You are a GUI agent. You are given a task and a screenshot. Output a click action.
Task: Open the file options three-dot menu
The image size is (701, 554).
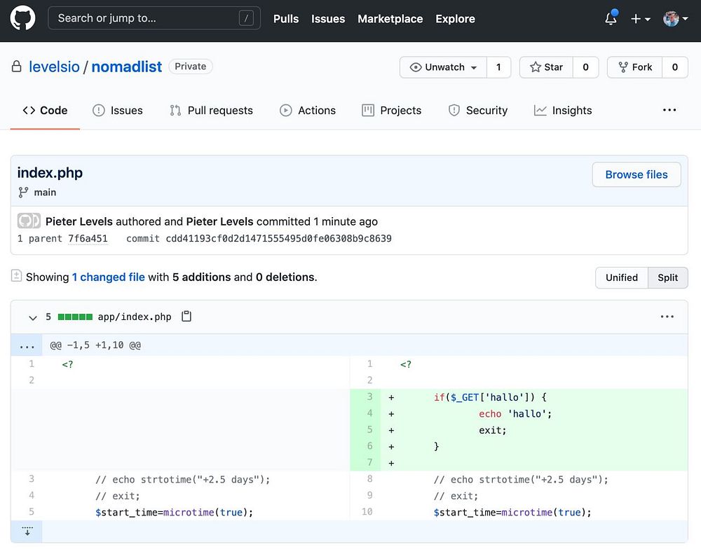coord(667,317)
